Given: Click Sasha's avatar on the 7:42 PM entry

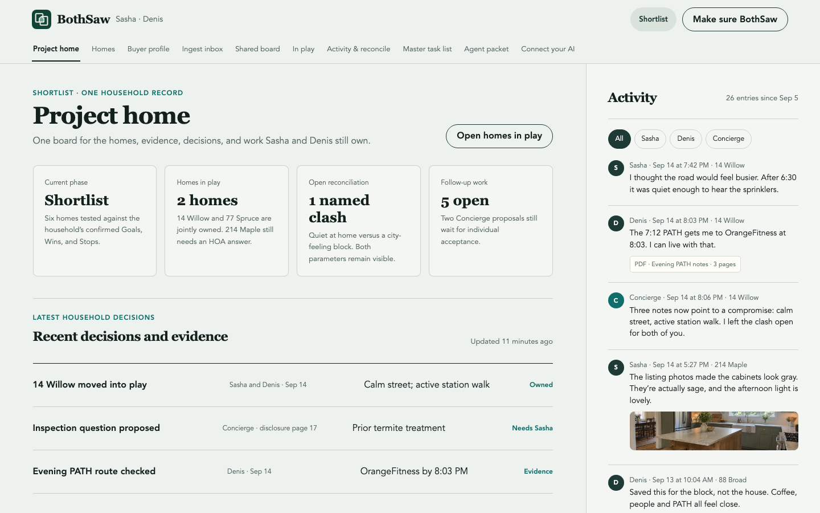Looking at the screenshot, I should [x=616, y=168].
